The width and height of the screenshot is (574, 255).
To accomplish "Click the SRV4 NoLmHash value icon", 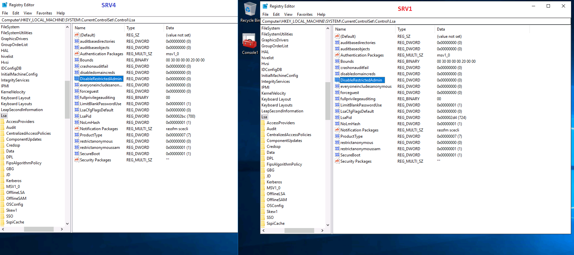I will (x=77, y=122).
